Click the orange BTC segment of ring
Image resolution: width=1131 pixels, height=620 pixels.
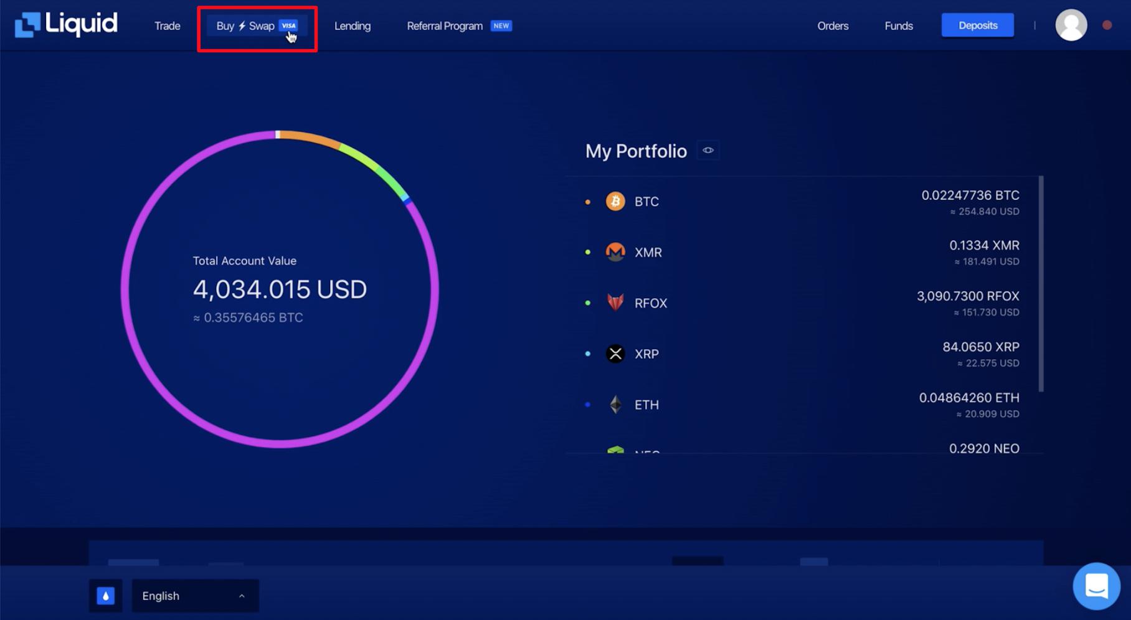pyautogui.click(x=310, y=139)
